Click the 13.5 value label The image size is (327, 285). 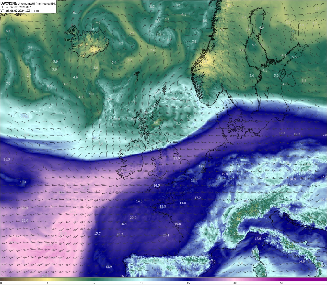163,207
